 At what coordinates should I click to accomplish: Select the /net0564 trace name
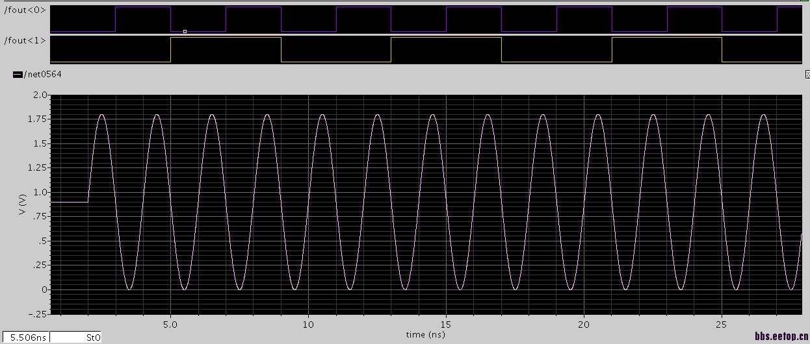point(42,75)
